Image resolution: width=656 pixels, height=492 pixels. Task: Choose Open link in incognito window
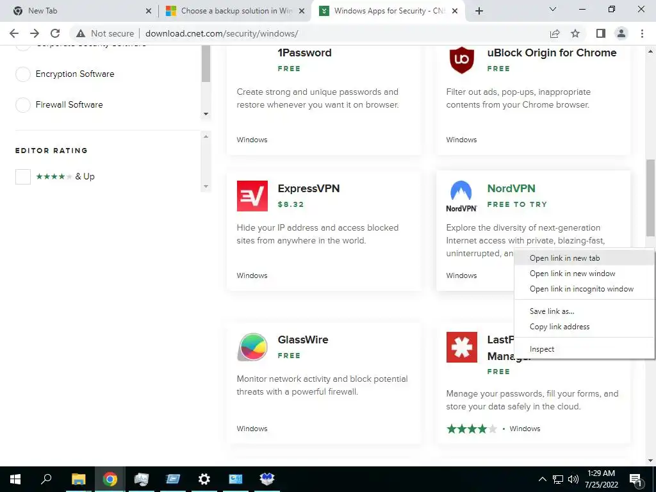click(584, 289)
